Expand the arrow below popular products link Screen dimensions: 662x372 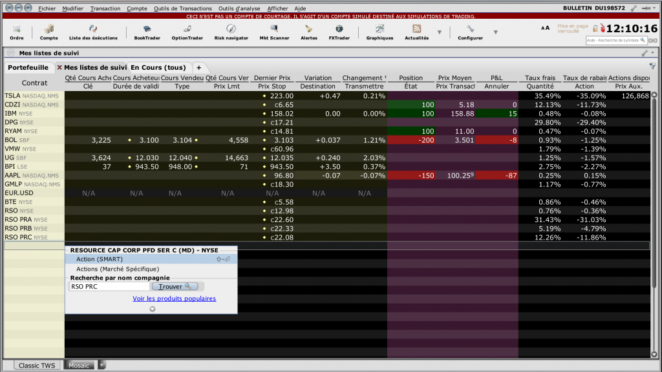click(x=153, y=309)
